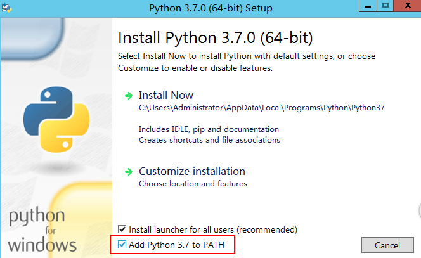Click the 'python for windows' logo text
The width and height of the screenshot is (421, 258).
pyautogui.click(x=42, y=229)
